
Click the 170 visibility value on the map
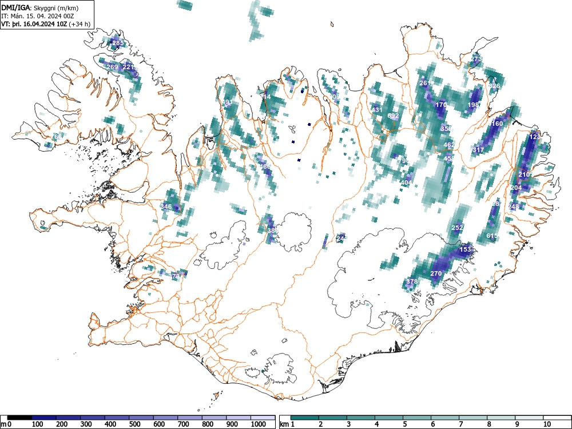[441, 105]
